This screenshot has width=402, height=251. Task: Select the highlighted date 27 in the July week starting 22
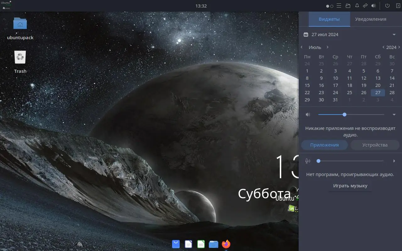pyautogui.click(x=378, y=93)
